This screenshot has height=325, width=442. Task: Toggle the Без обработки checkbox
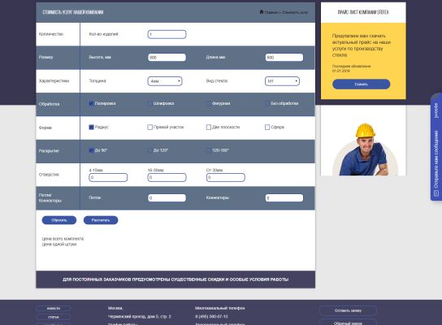(267, 103)
